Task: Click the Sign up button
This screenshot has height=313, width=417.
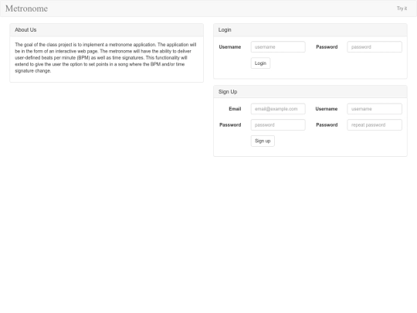Action: point(263,141)
